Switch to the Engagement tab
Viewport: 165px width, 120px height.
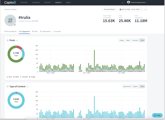(x=24, y=32)
